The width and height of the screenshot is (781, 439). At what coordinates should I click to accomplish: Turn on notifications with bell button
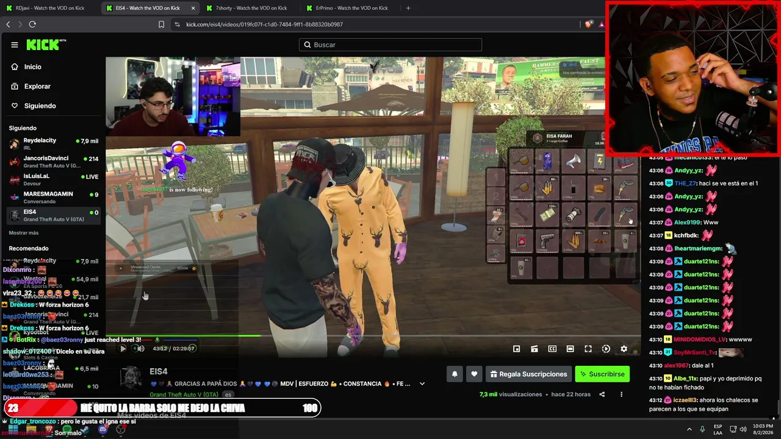point(455,374)
